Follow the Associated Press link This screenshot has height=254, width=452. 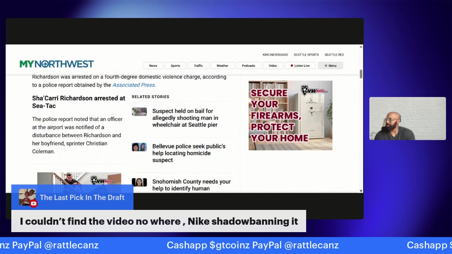133,85
